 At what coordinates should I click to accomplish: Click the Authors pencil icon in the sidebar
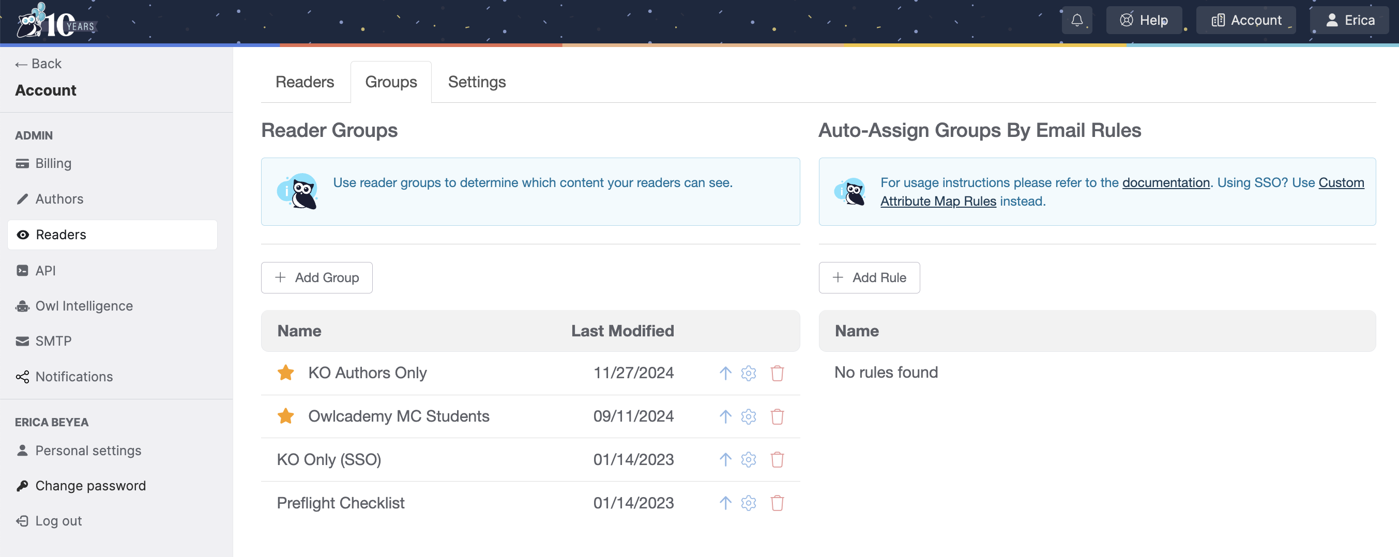[x=22, y=199]
